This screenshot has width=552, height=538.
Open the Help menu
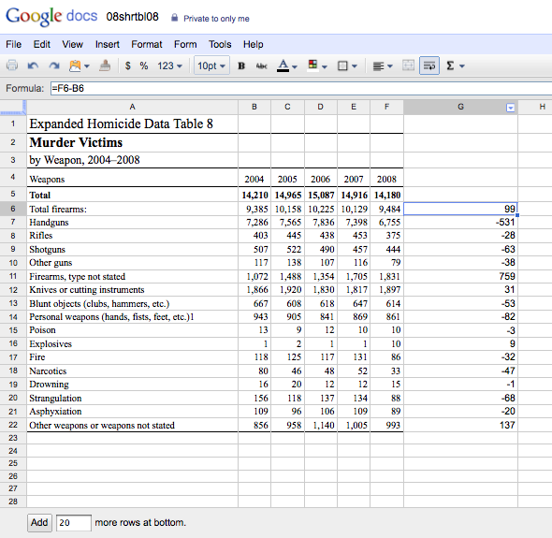(x=254, y=44)
